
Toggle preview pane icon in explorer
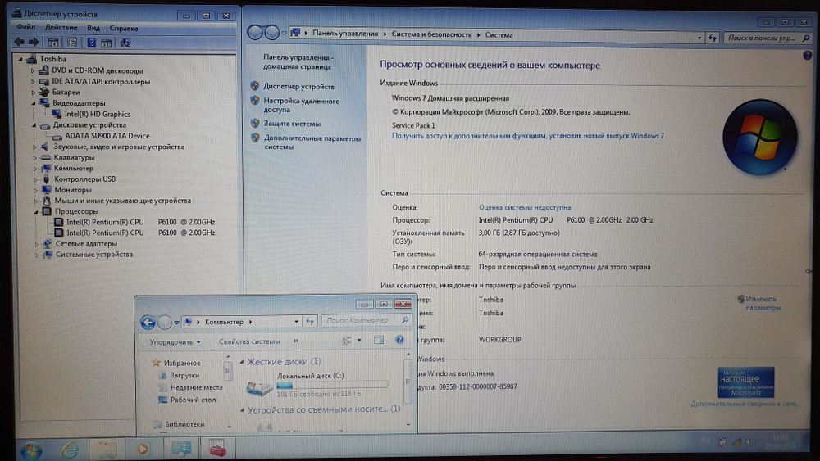[x=379, y=340]
